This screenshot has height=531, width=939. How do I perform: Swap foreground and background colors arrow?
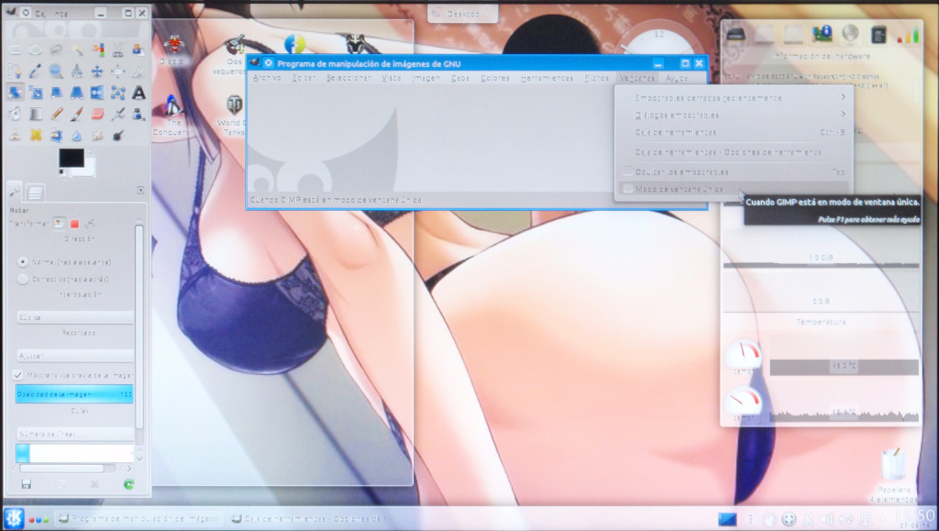pyautogui.click(x=91, y=152)
